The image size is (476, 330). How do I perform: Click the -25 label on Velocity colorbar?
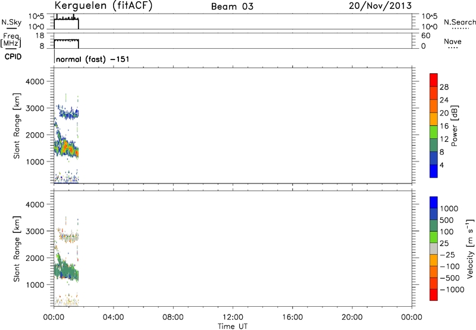click(x=447, y=255)
